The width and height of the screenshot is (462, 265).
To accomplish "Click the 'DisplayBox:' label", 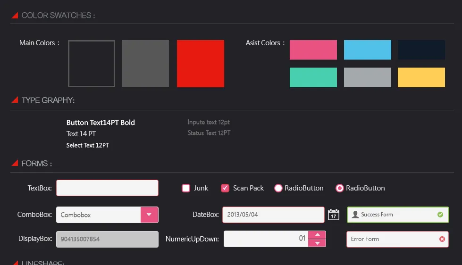I will click(x=35, y=239).
